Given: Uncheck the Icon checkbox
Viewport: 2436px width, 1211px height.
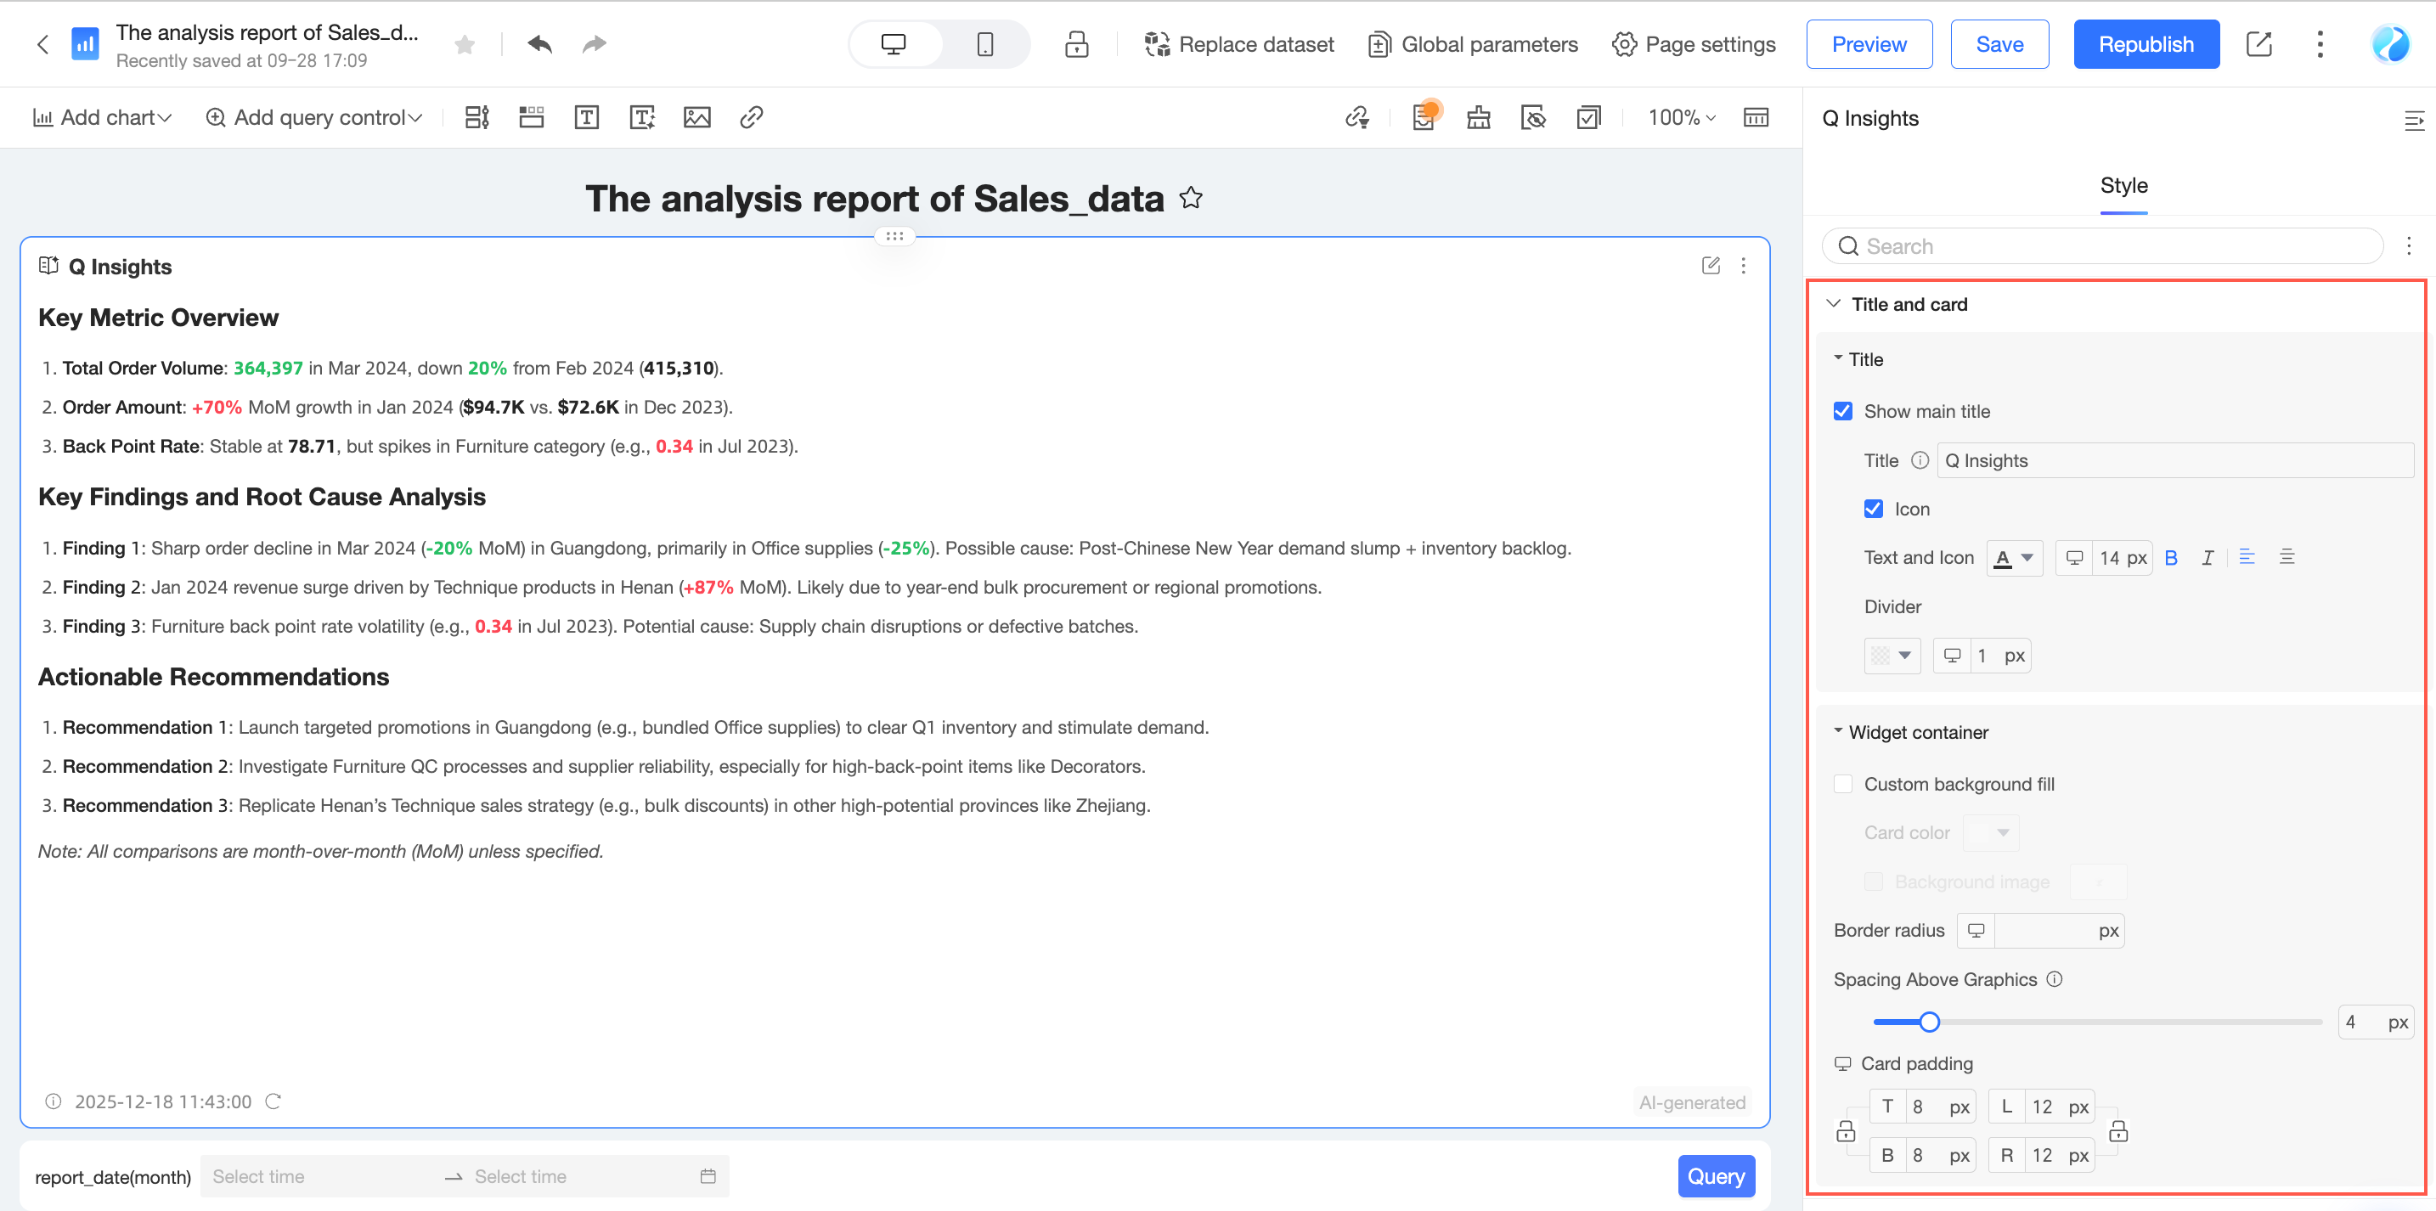Looking at the screenshot, I should point(1874,509).
